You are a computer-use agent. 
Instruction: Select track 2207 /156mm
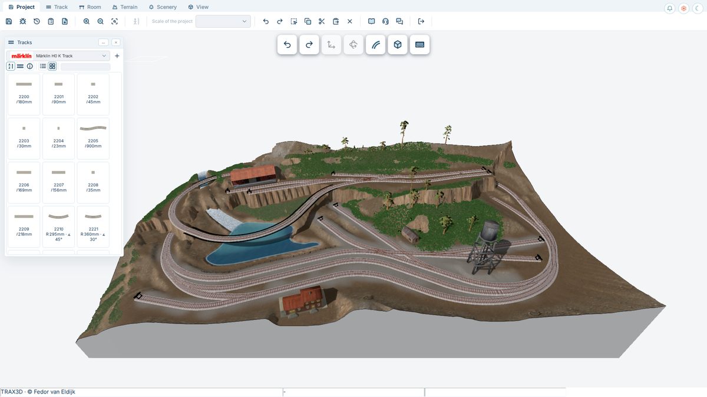(58, 182)
